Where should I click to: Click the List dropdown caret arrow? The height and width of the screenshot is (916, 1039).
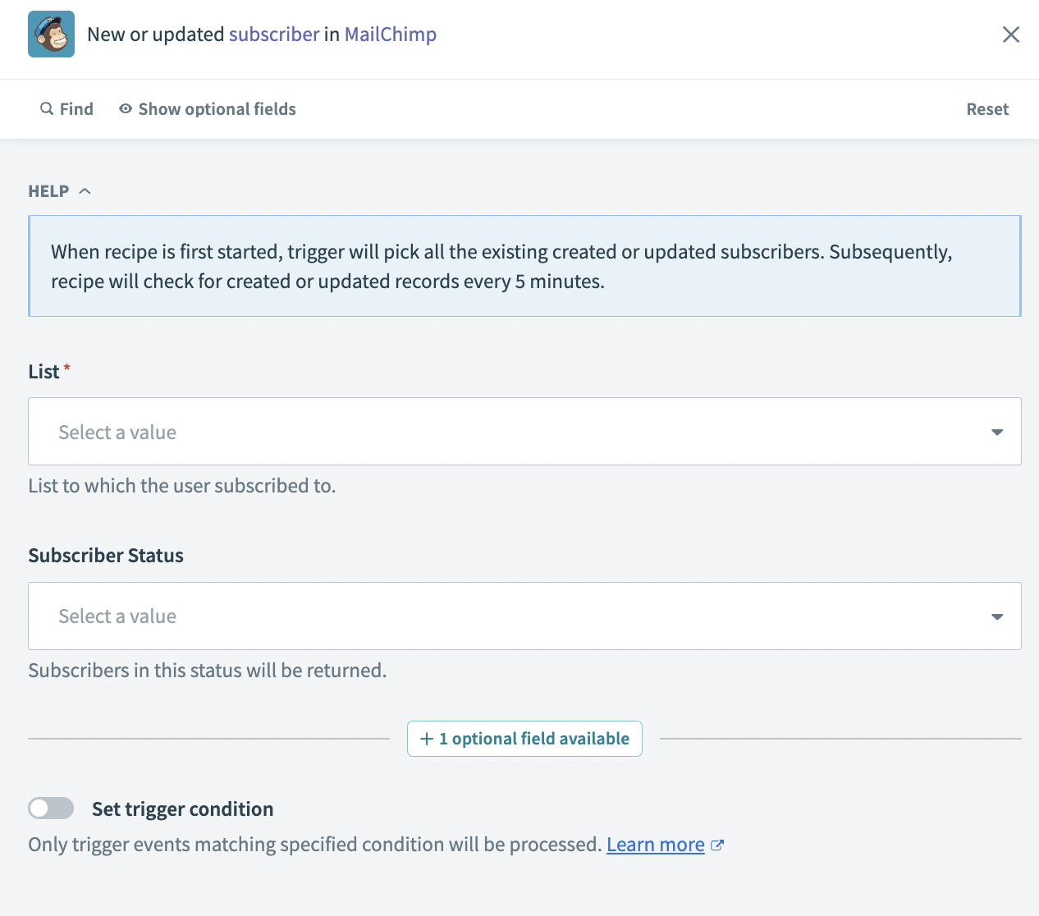[x=996, y=433]
